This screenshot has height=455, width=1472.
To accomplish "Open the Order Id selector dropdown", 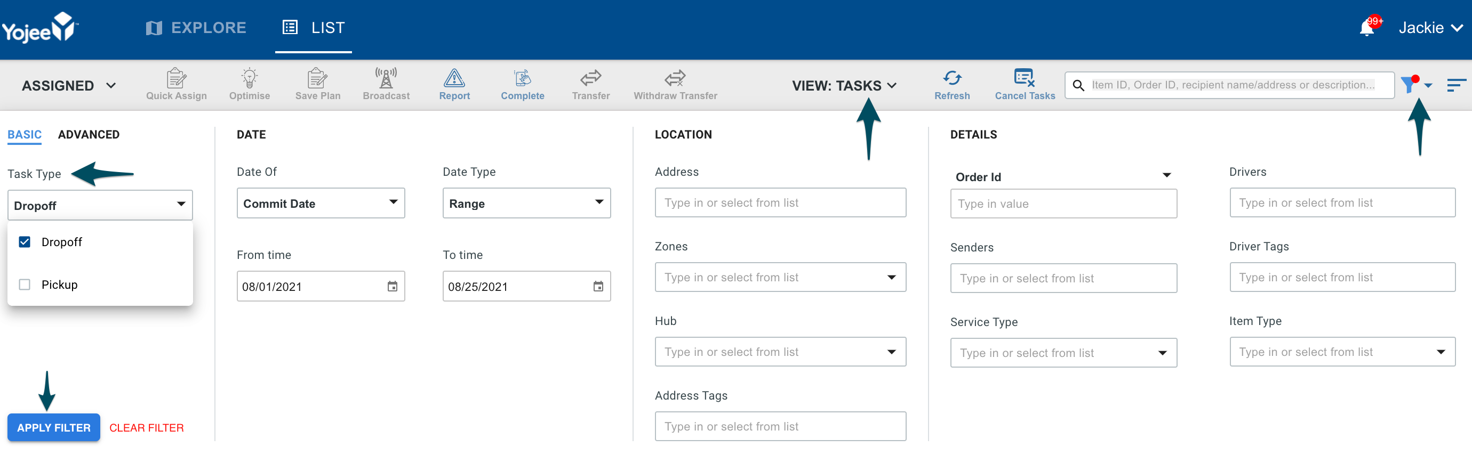I will pos(1063,177).
